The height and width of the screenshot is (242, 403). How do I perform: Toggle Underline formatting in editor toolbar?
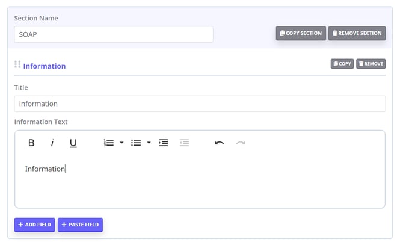[x=73, y=143]
